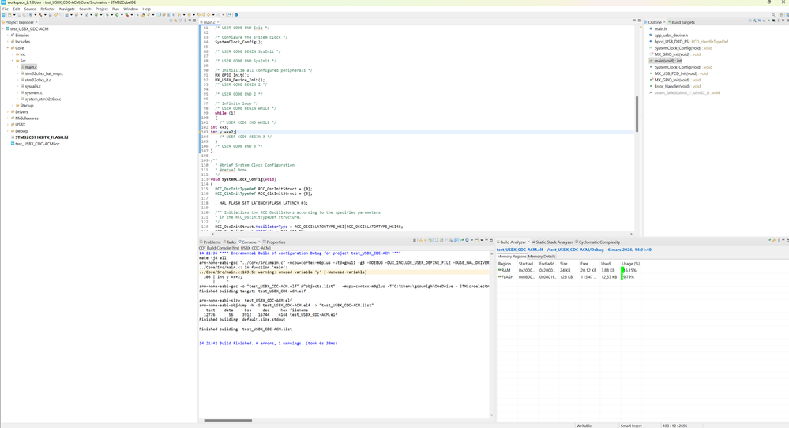Click the editor vertical scrollbar thumb
Viewport: 789px width, 428px height.
[x=637, y=115]
